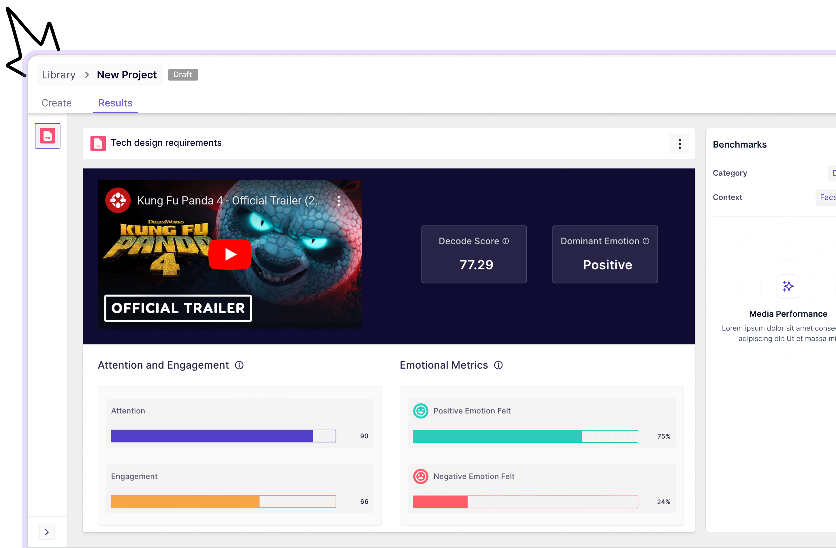
Task: Click the IGN channel logo on the video
Action: tap(118, 200)
